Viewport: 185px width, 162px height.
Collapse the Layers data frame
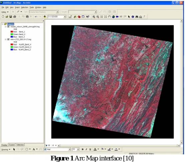point(2,24)
